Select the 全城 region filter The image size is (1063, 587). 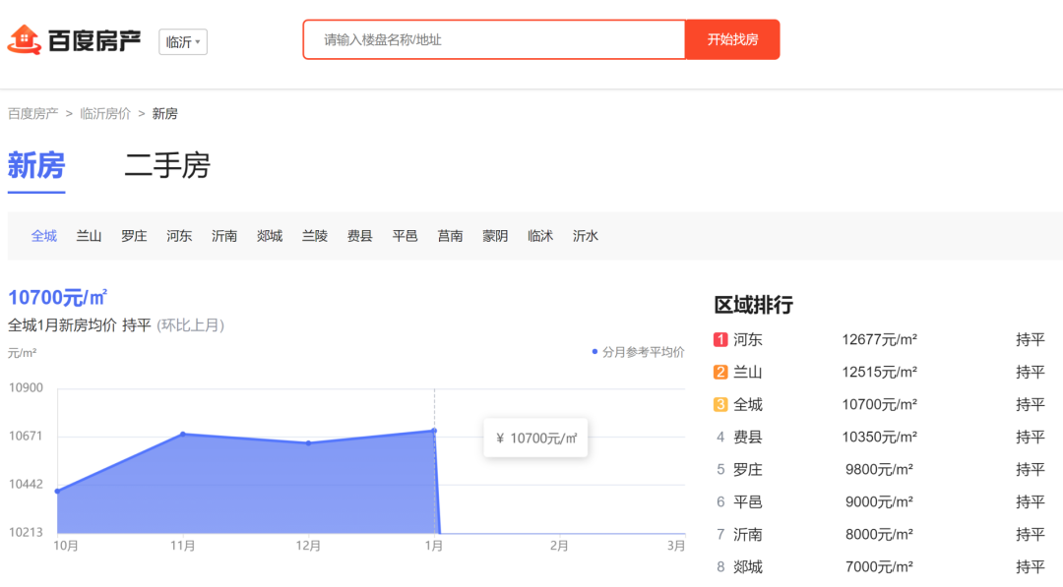click(43, 236)
